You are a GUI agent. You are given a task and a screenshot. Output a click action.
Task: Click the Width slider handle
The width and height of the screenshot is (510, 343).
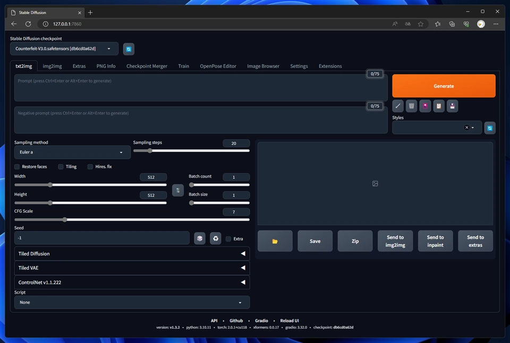(50, 185)
